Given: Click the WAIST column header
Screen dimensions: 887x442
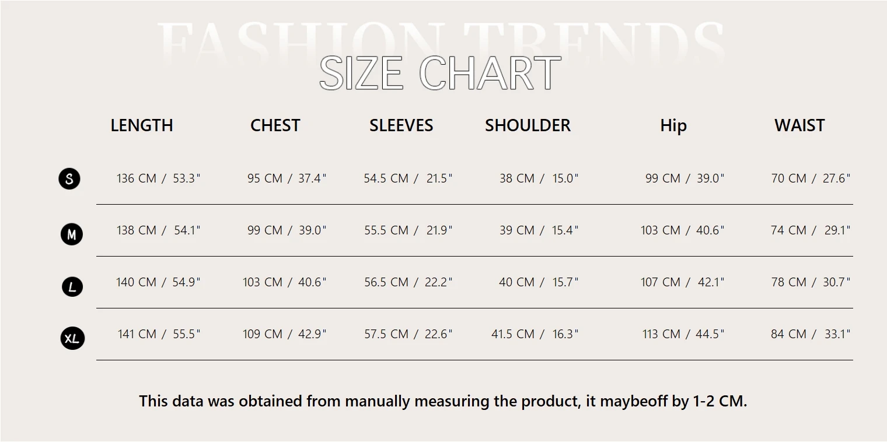Looking at the screenshot, I should point(799,125).
